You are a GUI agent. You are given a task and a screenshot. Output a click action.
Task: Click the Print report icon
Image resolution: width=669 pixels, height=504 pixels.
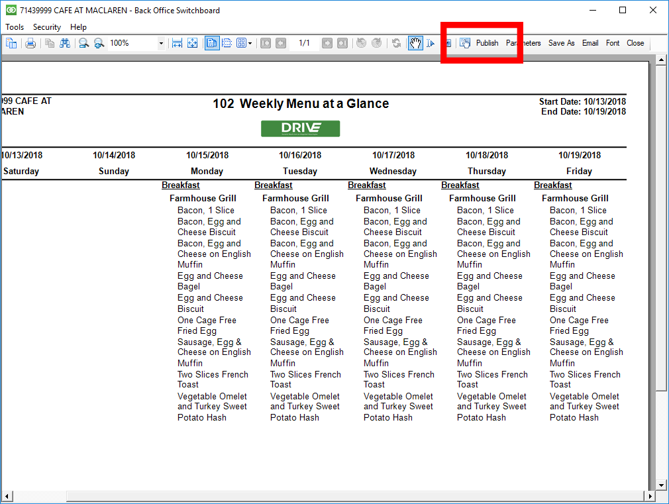pyautogui.click(x=30, y=43)
